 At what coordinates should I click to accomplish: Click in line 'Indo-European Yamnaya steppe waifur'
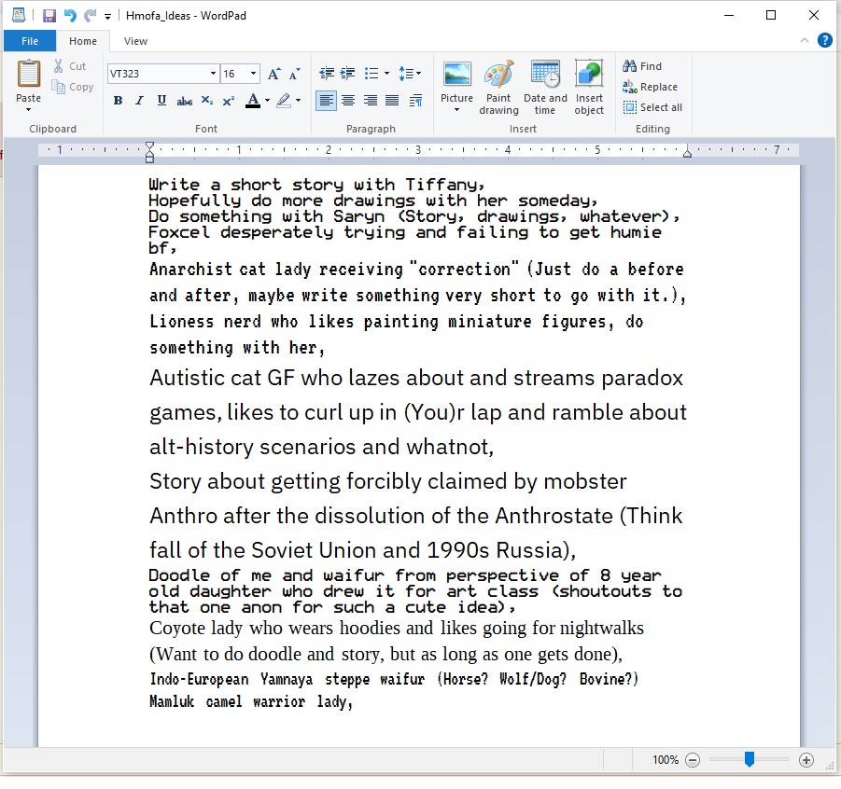[287, 679]
